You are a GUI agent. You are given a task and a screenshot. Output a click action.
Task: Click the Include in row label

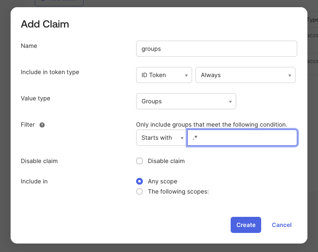pos(34,181)
